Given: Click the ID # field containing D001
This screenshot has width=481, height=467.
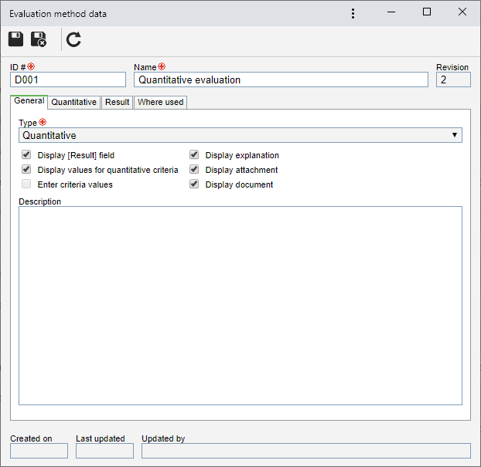Looking at the screenshot, I should pyautogui.click(x=68, y=80).
